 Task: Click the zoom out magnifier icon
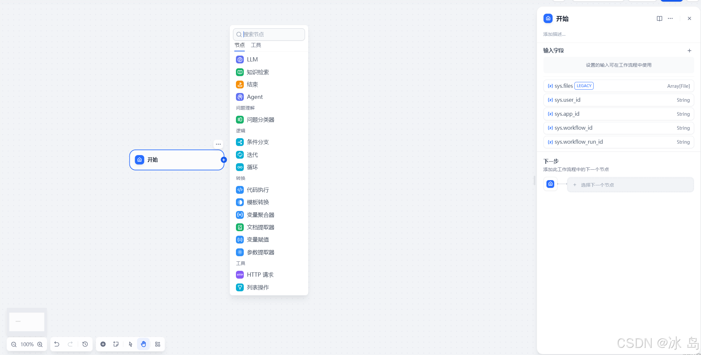(14, 344)
